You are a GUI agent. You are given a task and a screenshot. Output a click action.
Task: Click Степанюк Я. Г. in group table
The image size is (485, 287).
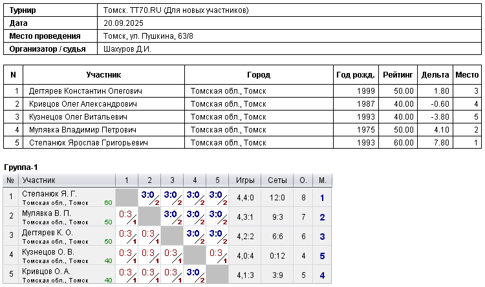click(49, 193)
